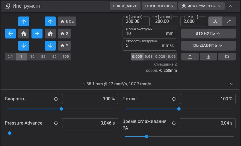Screen dimensions: 241x146
Task: Click FORCE_MOVE button
Action: coord(125,6)
